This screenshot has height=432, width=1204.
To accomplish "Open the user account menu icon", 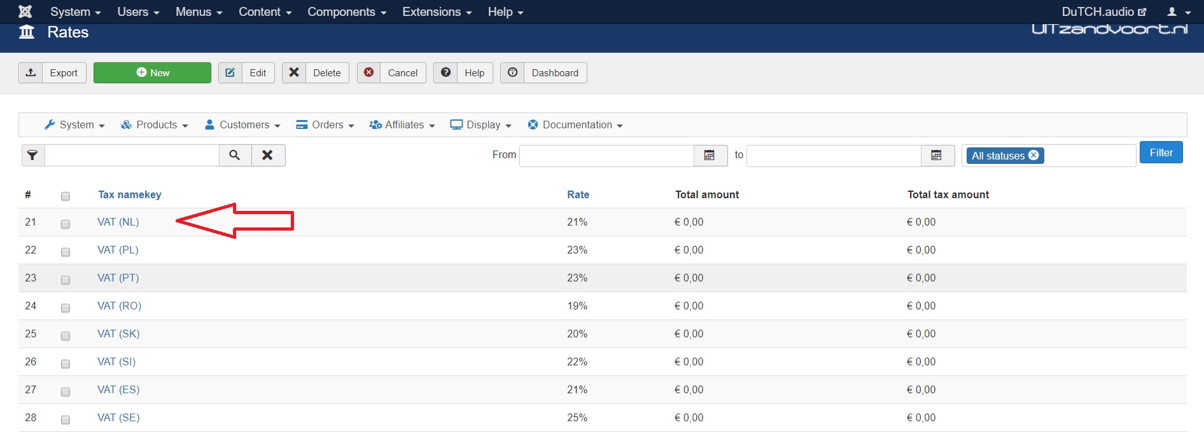I will [1177, 11].
